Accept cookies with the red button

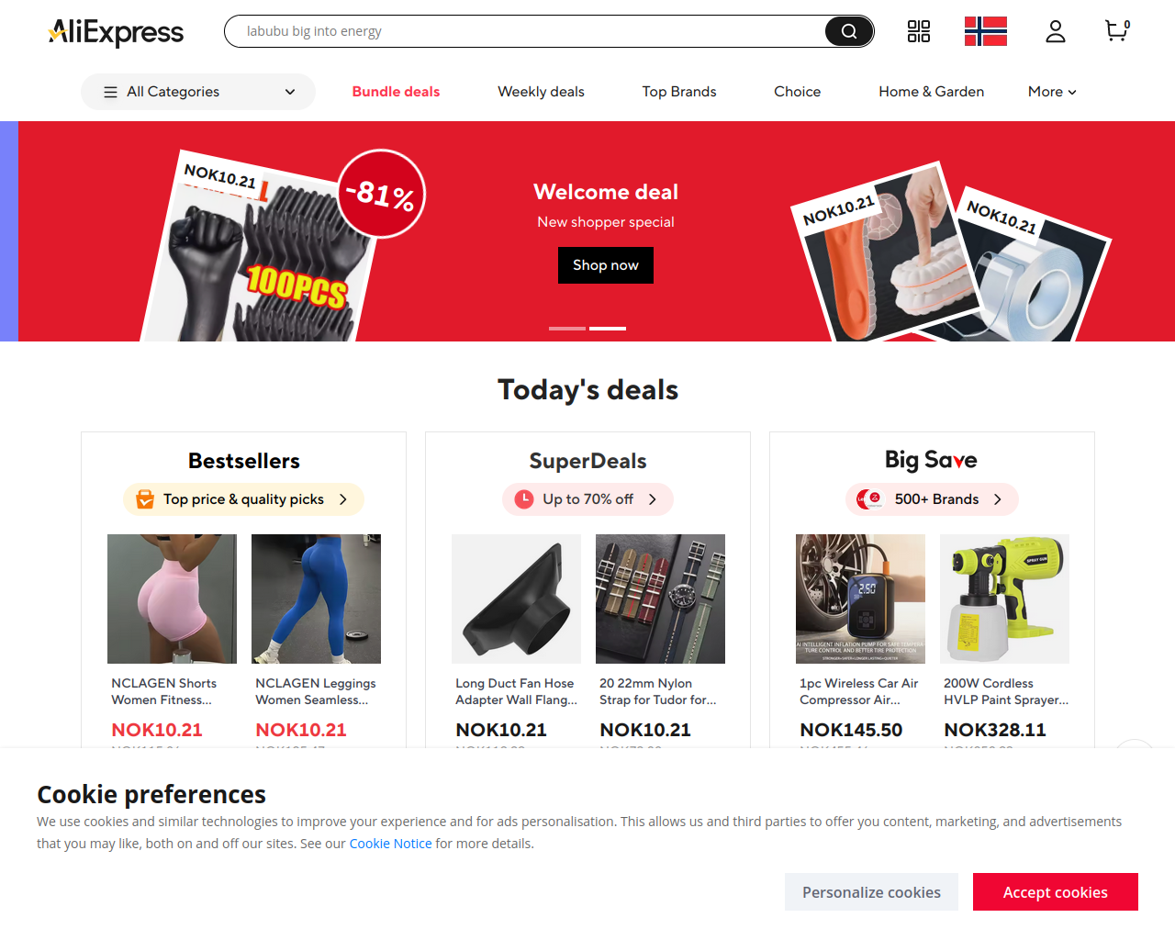click(1056, 892)
